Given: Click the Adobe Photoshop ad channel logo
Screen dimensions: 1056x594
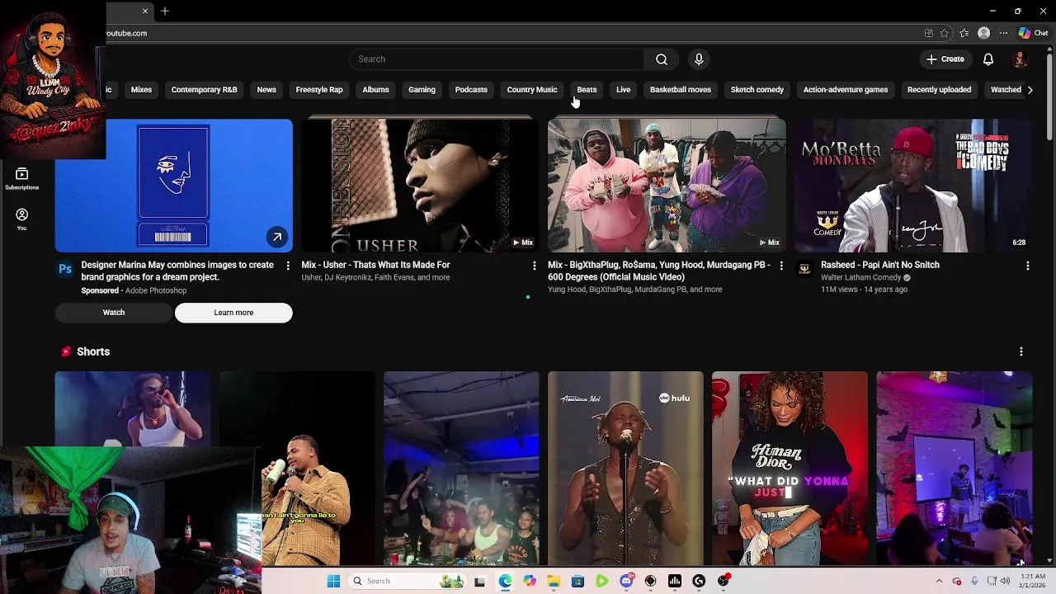Looking at the screenshot, I should point(64,269).
